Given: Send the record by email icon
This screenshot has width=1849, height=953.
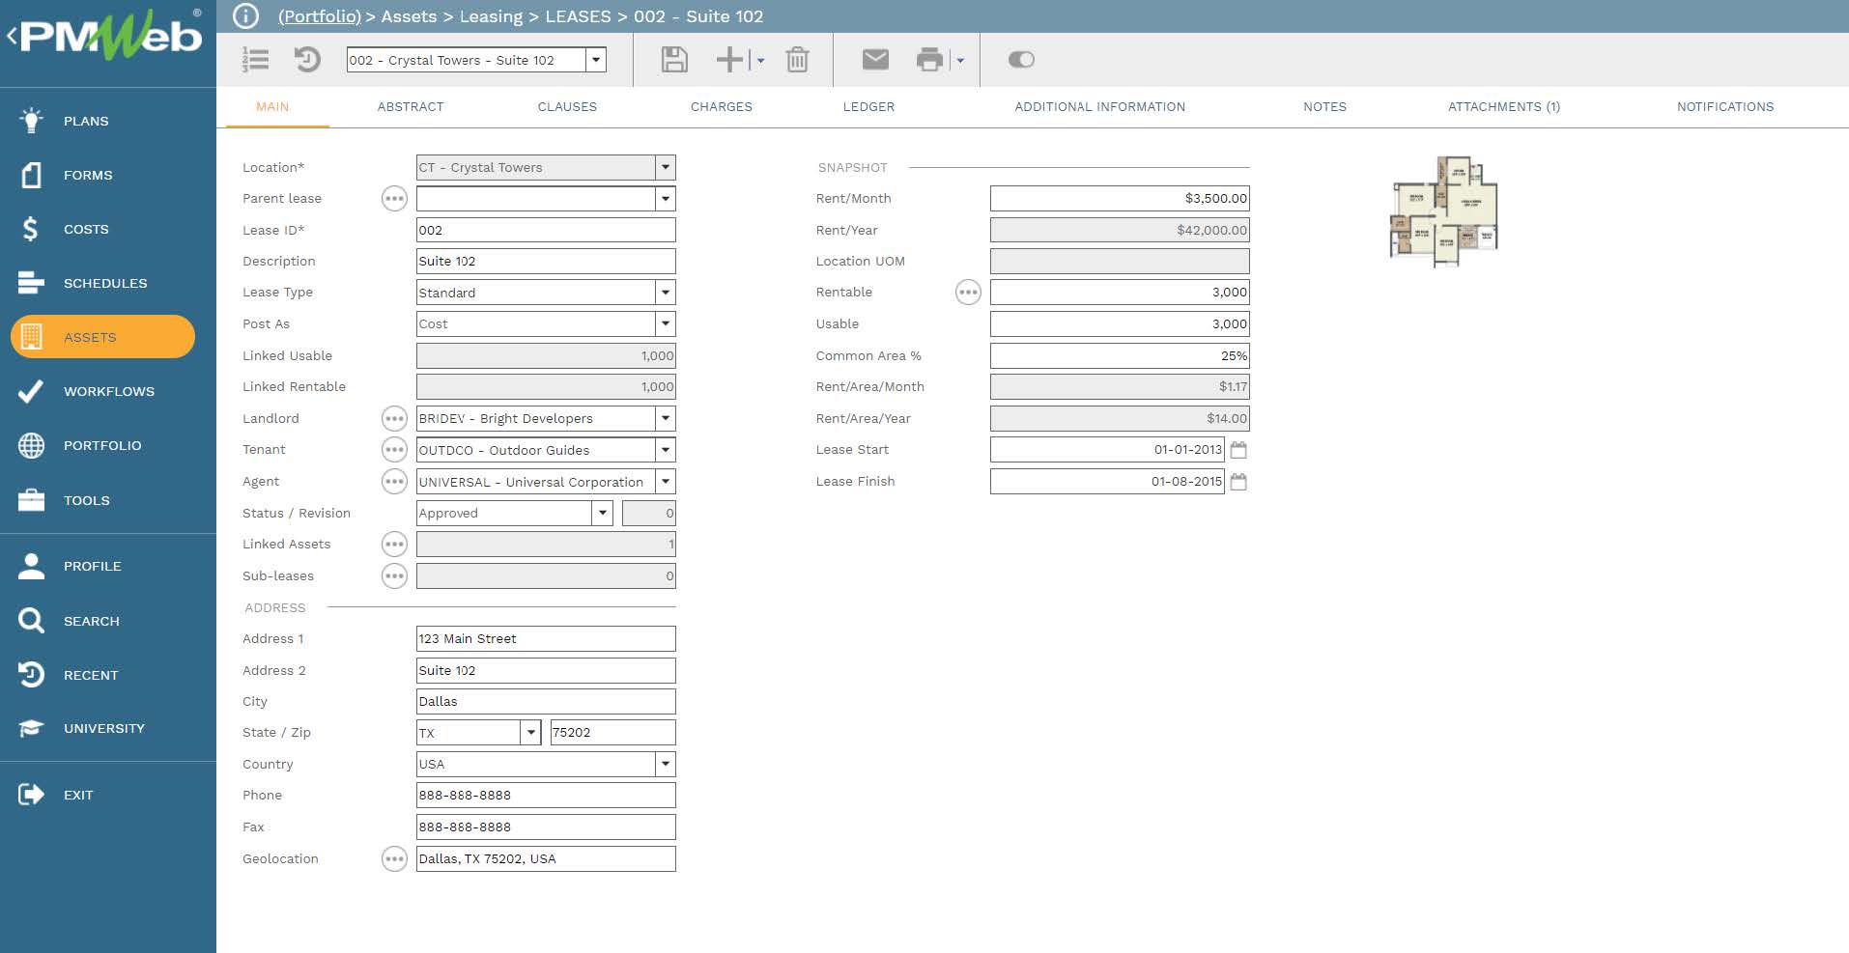Looking at the screenshot, I should point(875,60).
